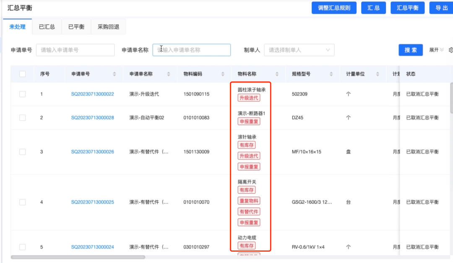This screenshot has width=453, height=263.
Task: Click inside the 申请单名称 input field
Action: click(x=191, y=50)
